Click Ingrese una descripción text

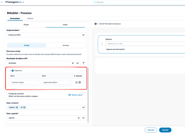tap(115, 49)
